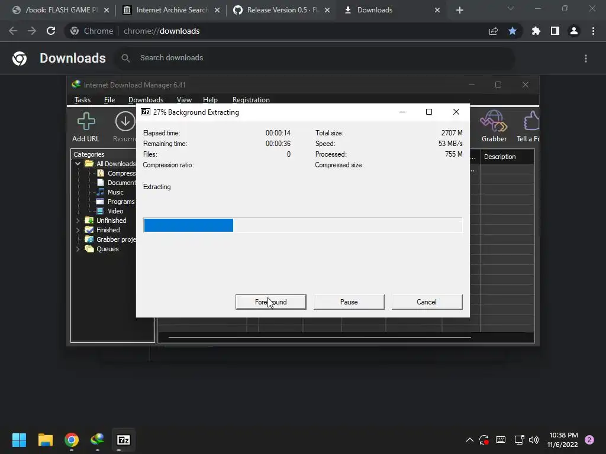Open notification badge showing 2

coord(589,440)
